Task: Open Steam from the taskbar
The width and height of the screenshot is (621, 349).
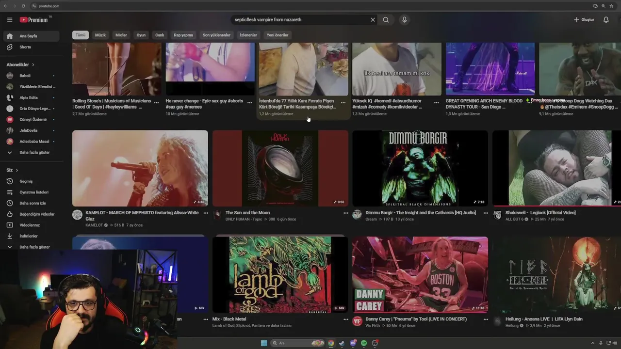Action: (x=342, y=343)
